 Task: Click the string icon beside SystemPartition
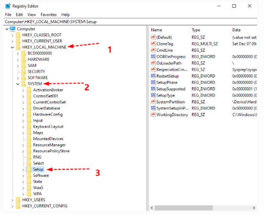(153, 102)
